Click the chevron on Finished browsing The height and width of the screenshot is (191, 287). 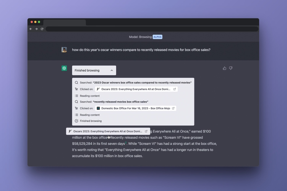click(112, 70)
